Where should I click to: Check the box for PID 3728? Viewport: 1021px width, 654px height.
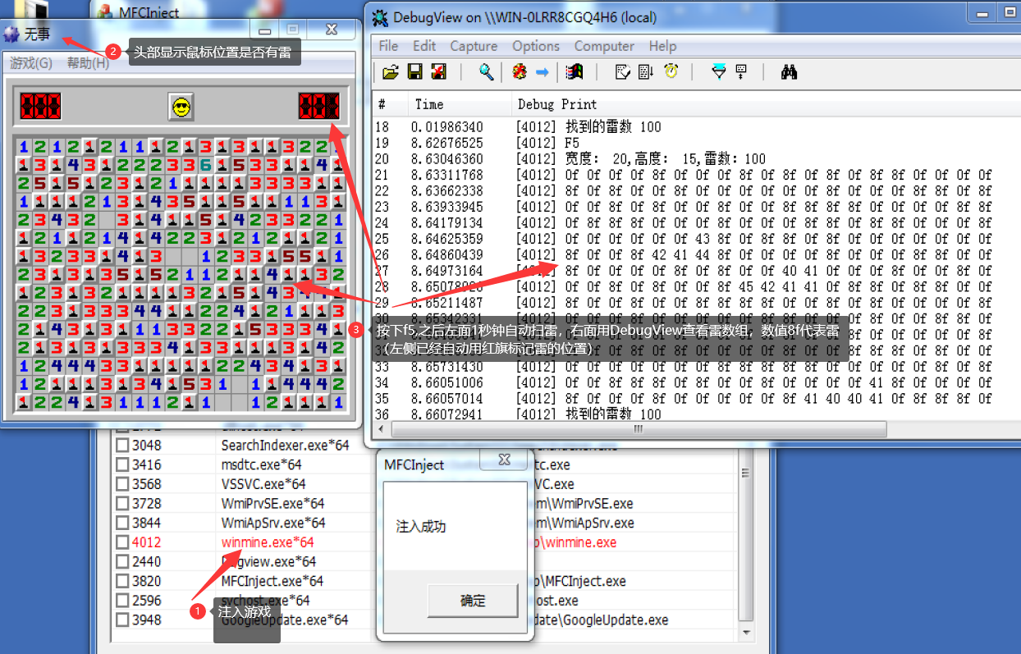click(122, 504)
